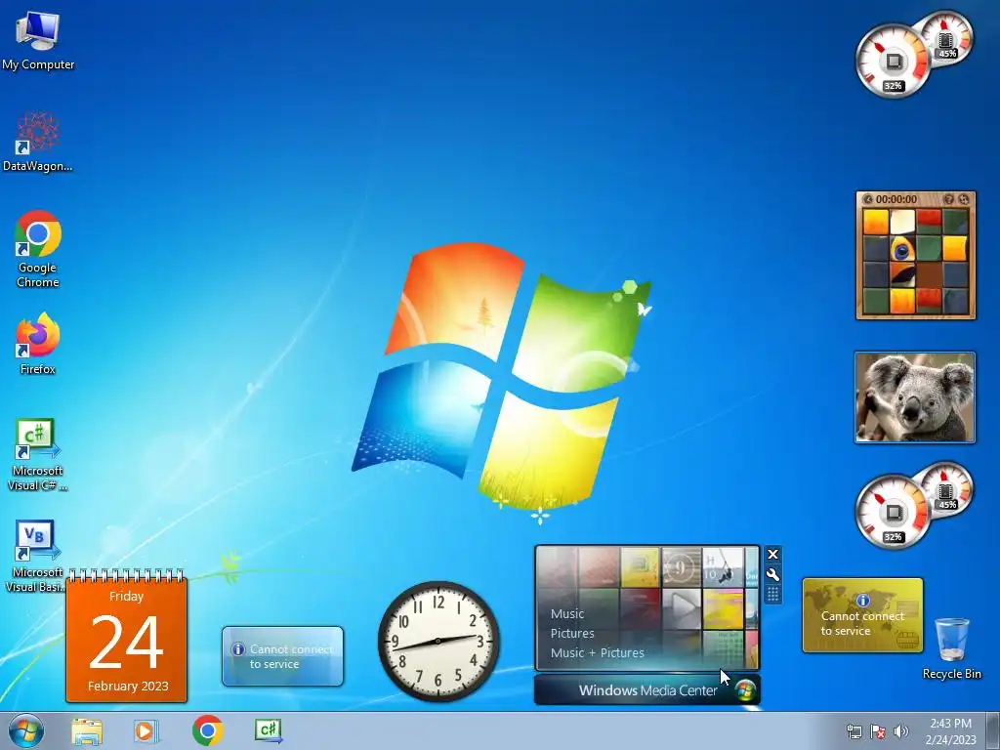
Task: Click the analog Clock gadget
Action: pos(438,641)
